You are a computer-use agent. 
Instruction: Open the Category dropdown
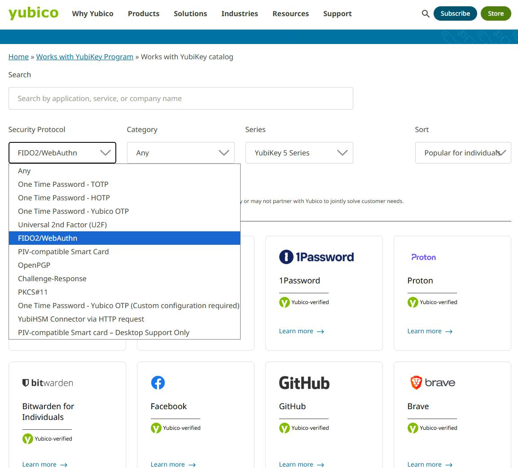[181, 153]
